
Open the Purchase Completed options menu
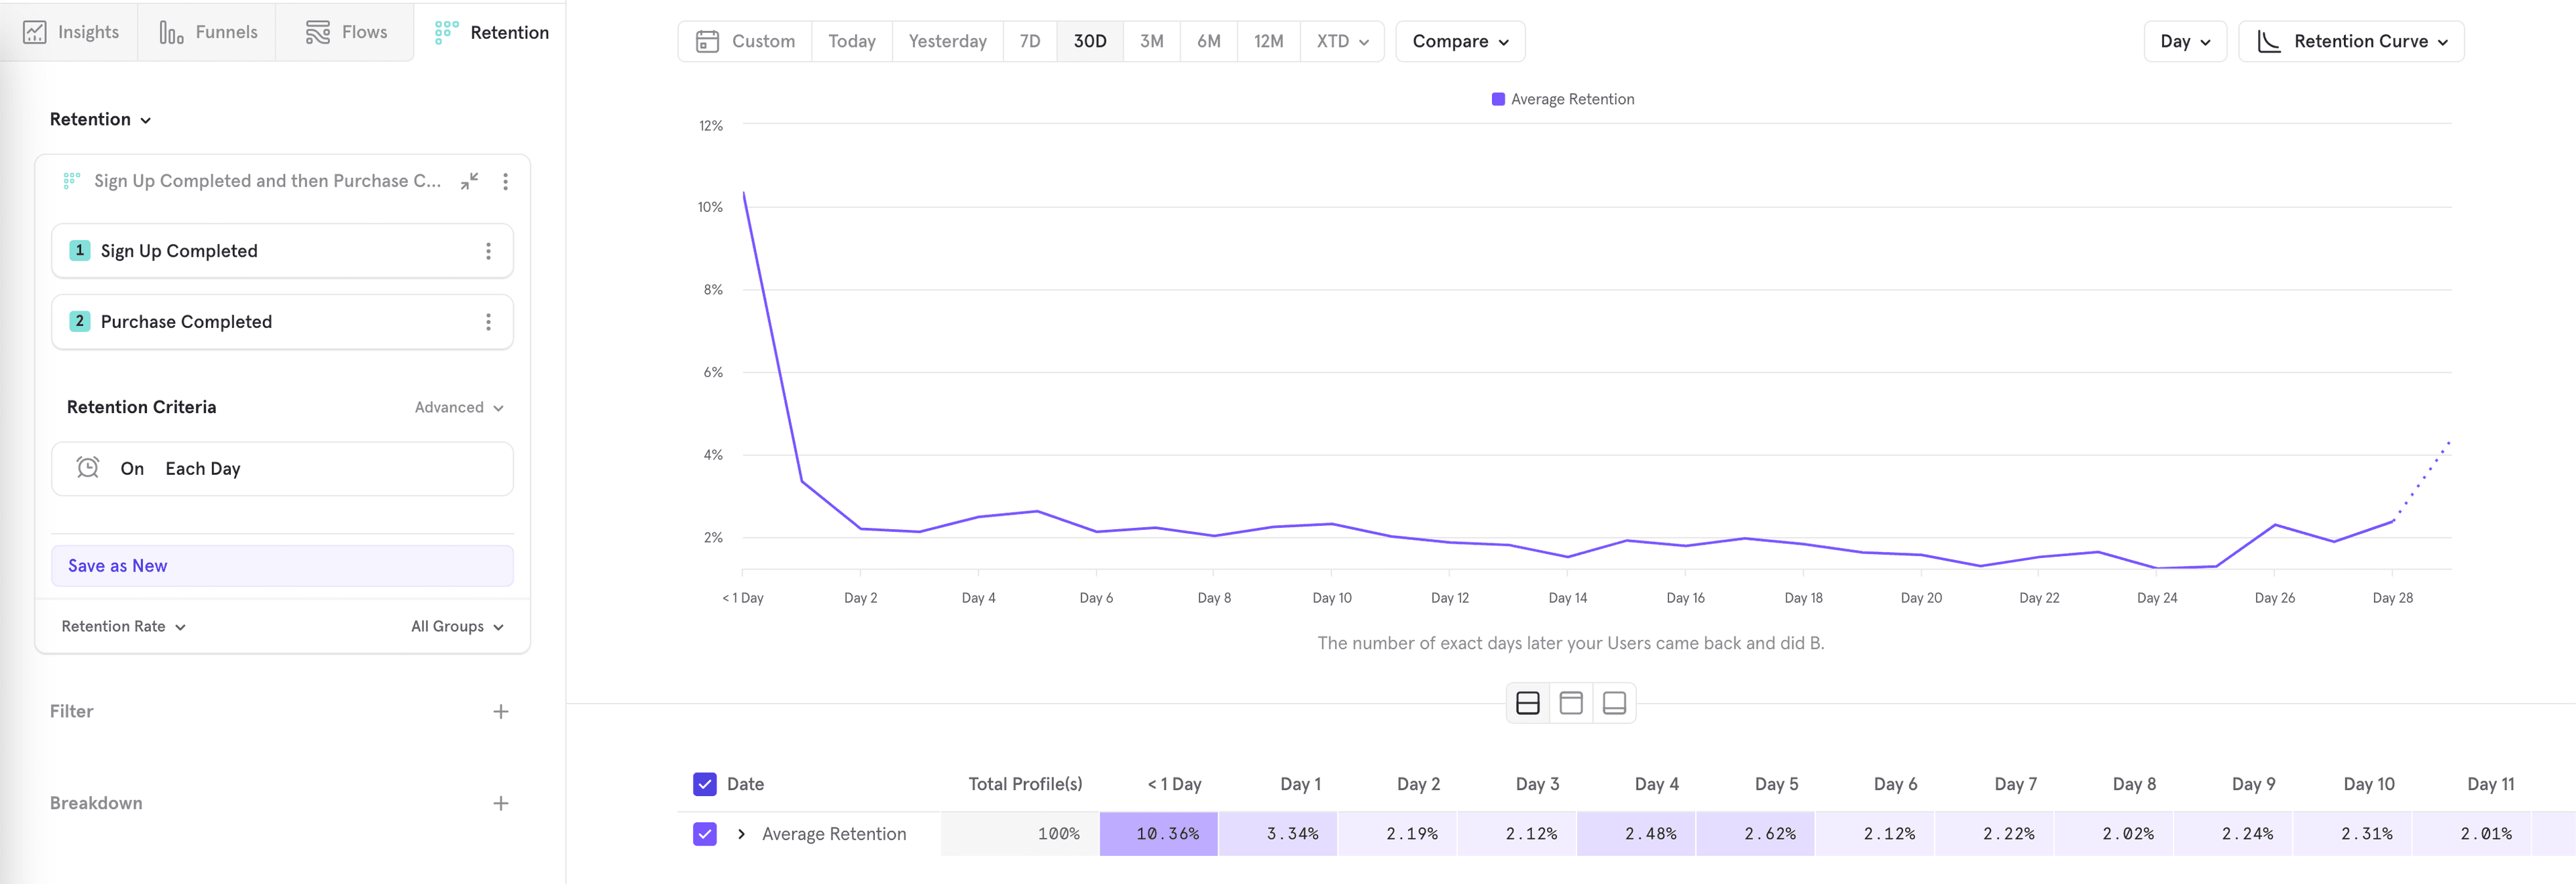pyautogui.click(x=489, y=321)
